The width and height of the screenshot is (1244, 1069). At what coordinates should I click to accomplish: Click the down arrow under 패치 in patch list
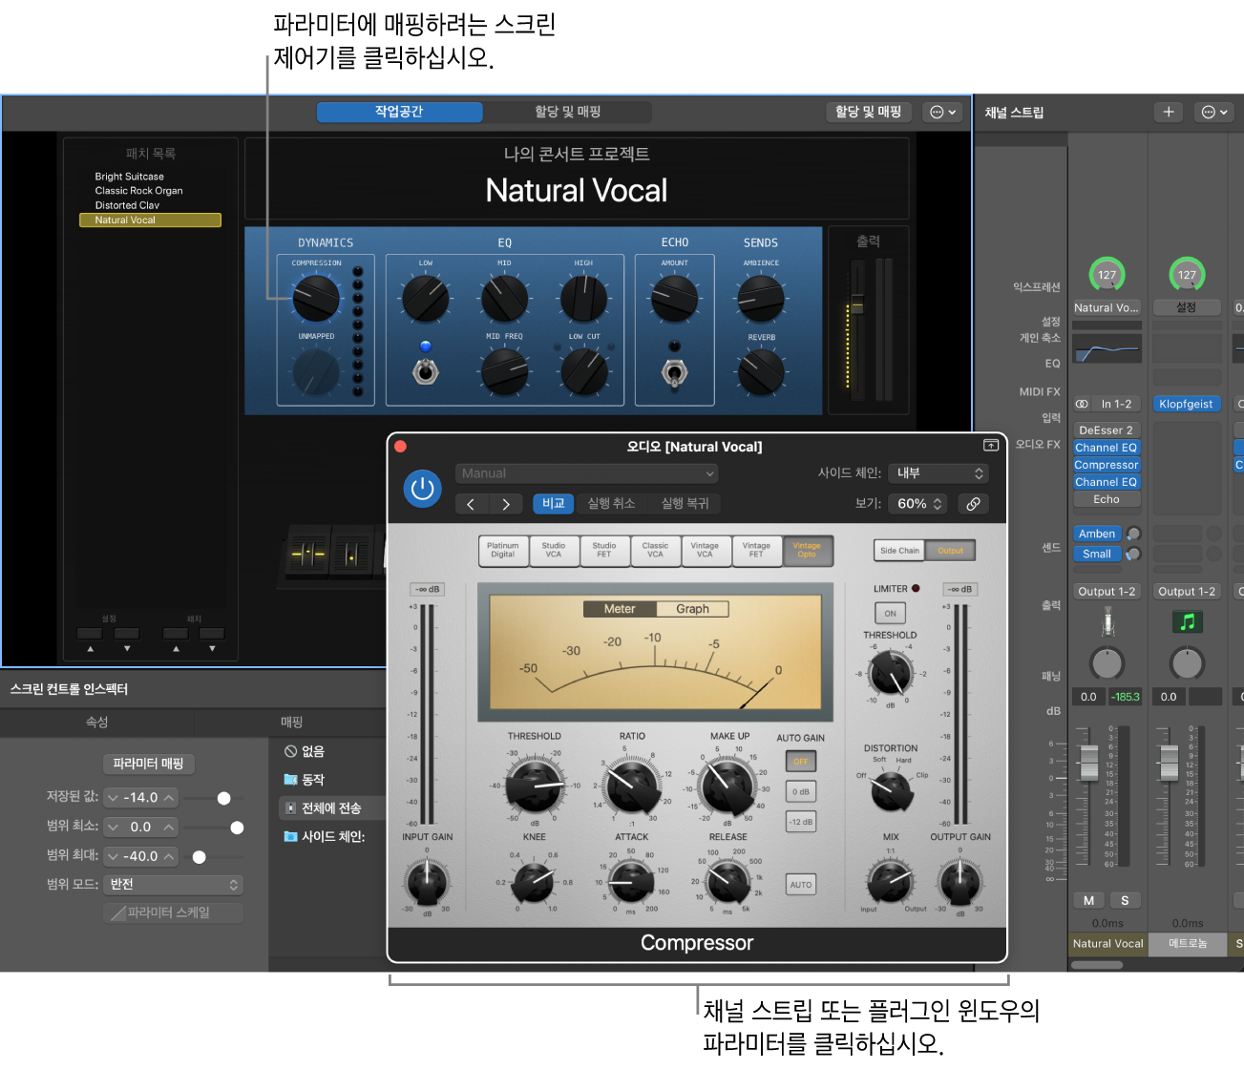pyautogui.click(x=212, y=649)
